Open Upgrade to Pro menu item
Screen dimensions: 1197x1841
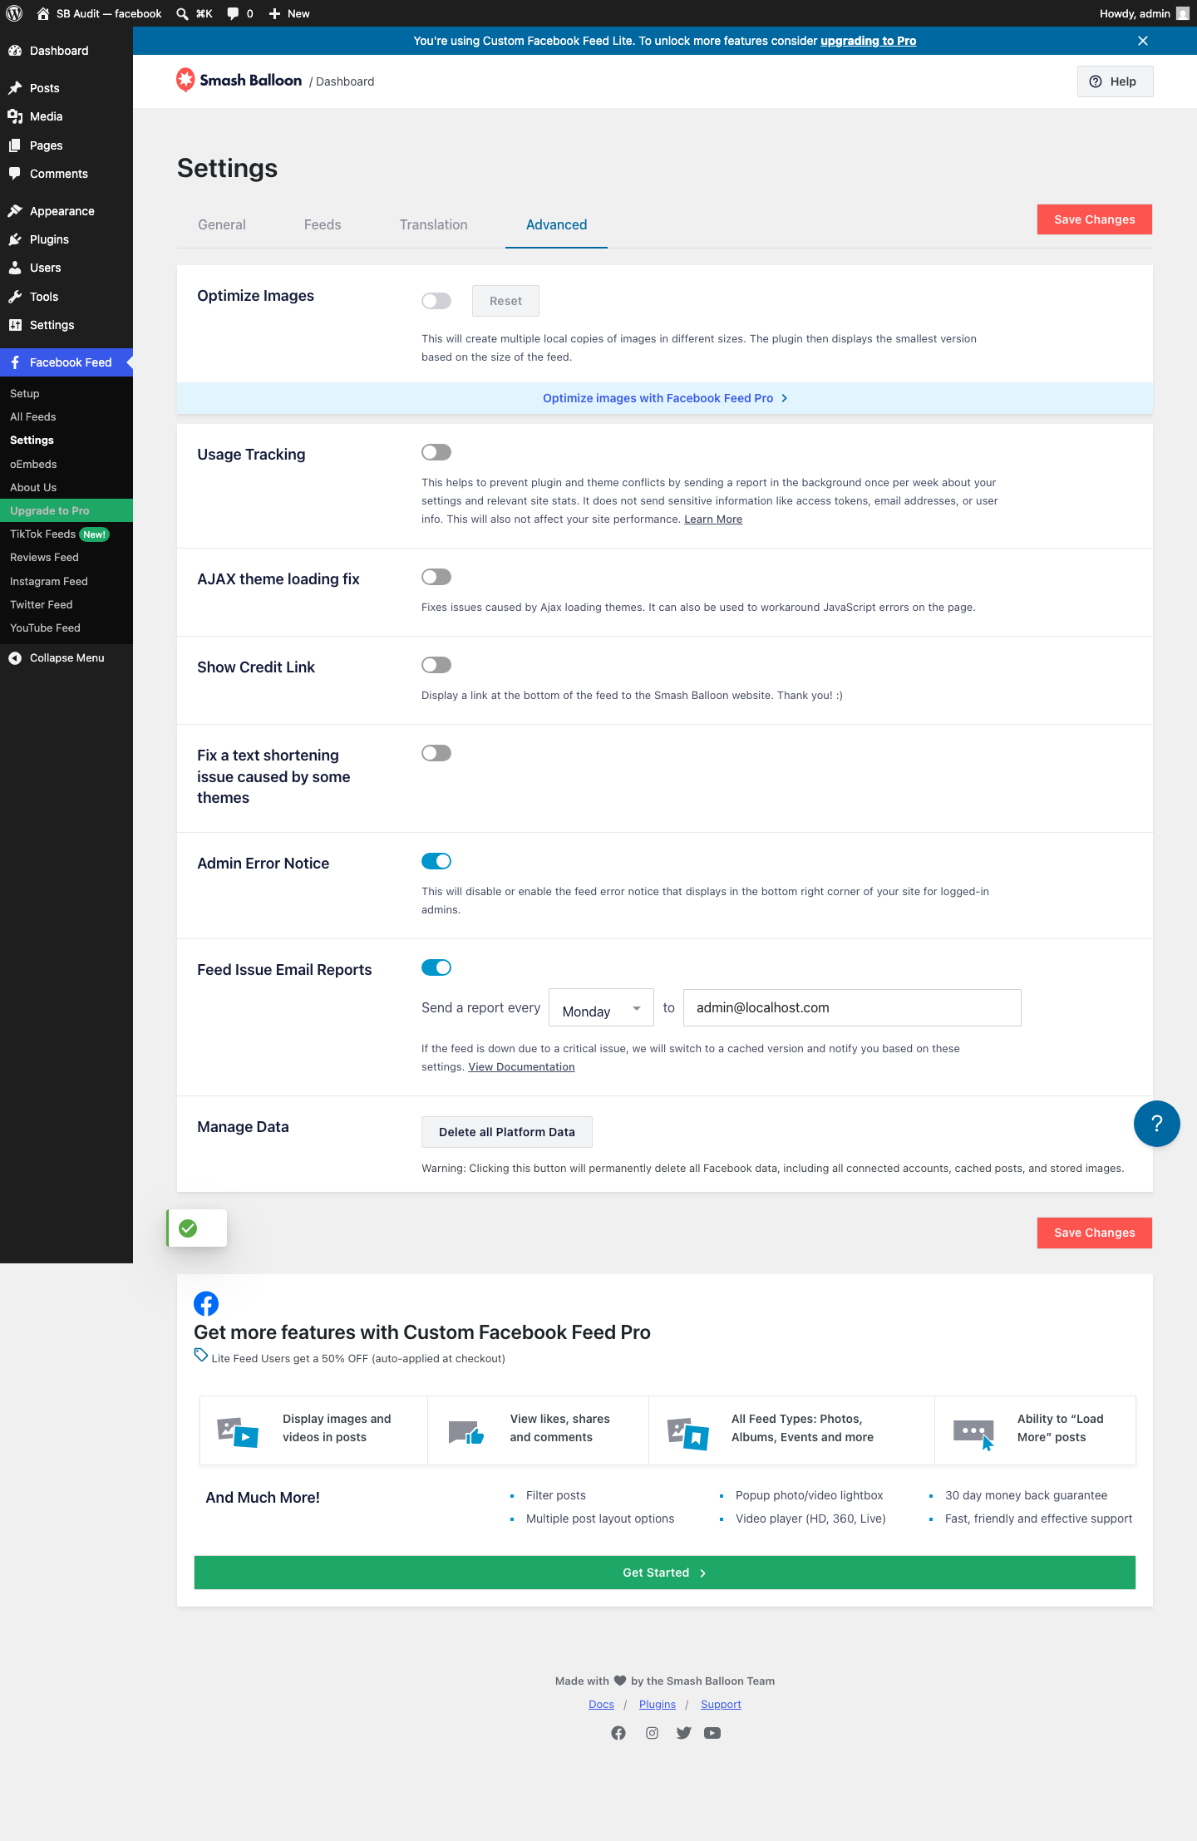click(66, 510)
